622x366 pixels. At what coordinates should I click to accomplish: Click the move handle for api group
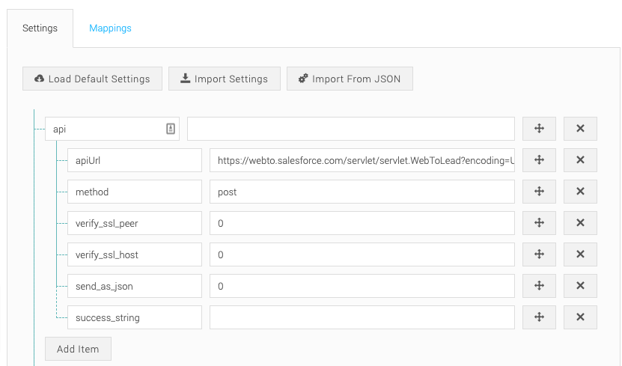click(539, 129)
